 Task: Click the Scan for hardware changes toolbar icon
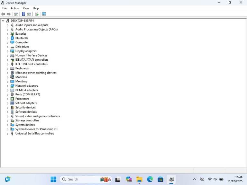point(44,14)
